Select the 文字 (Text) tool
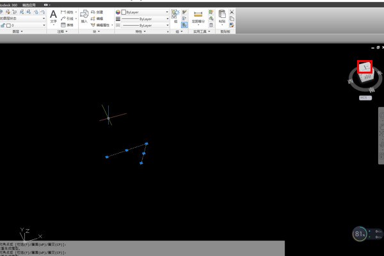 [54, 17]
